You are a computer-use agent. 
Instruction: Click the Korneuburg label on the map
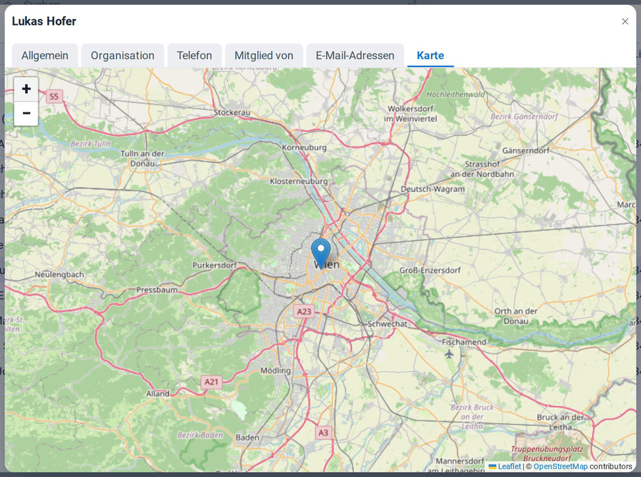(304, 147)
